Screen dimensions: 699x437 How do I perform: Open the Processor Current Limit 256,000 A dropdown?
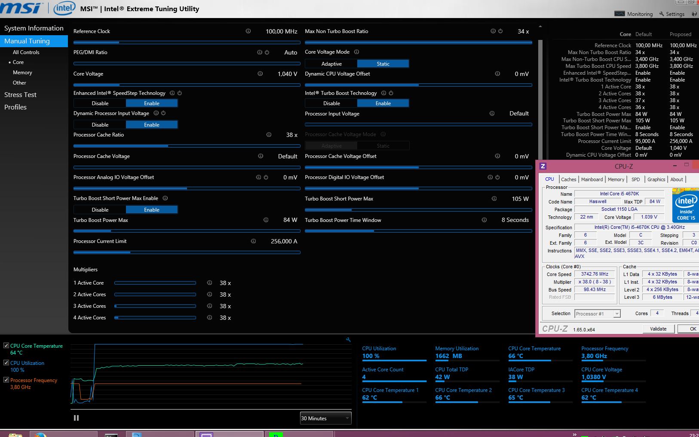(x=284, y=241)
